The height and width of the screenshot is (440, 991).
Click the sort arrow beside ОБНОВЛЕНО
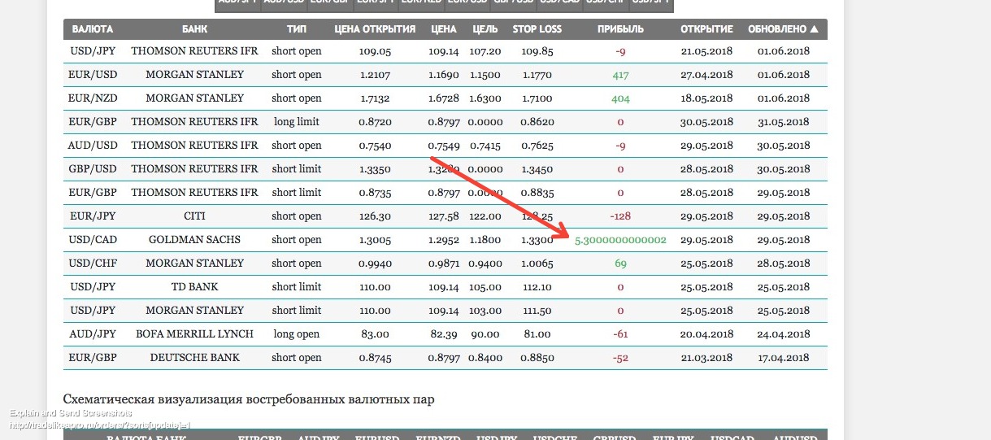pyautogui.click(x=815, y=29)
